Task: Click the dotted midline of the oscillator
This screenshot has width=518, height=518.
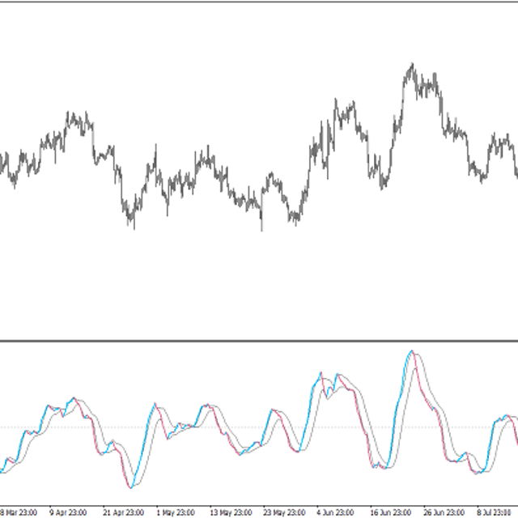Action: pos(243,427)
